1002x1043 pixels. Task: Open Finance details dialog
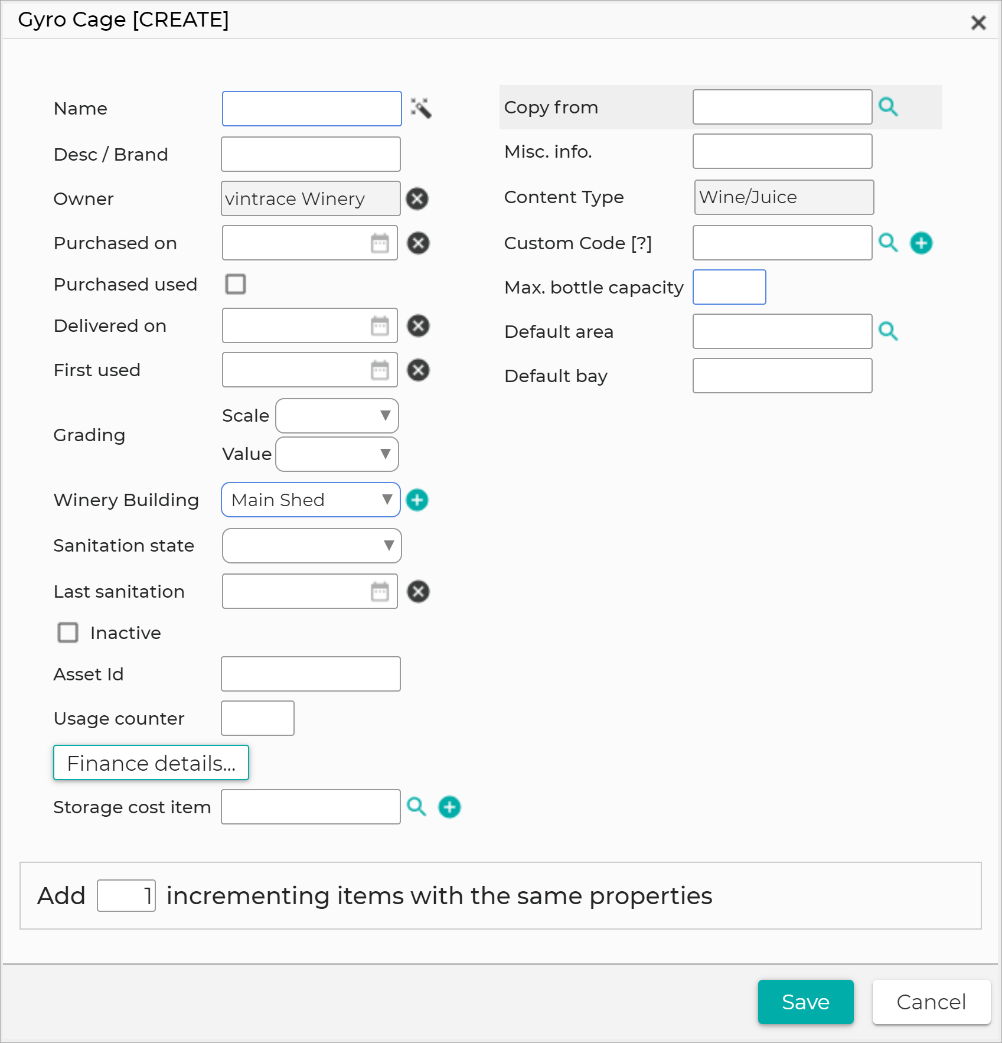[x=151, y=762]
